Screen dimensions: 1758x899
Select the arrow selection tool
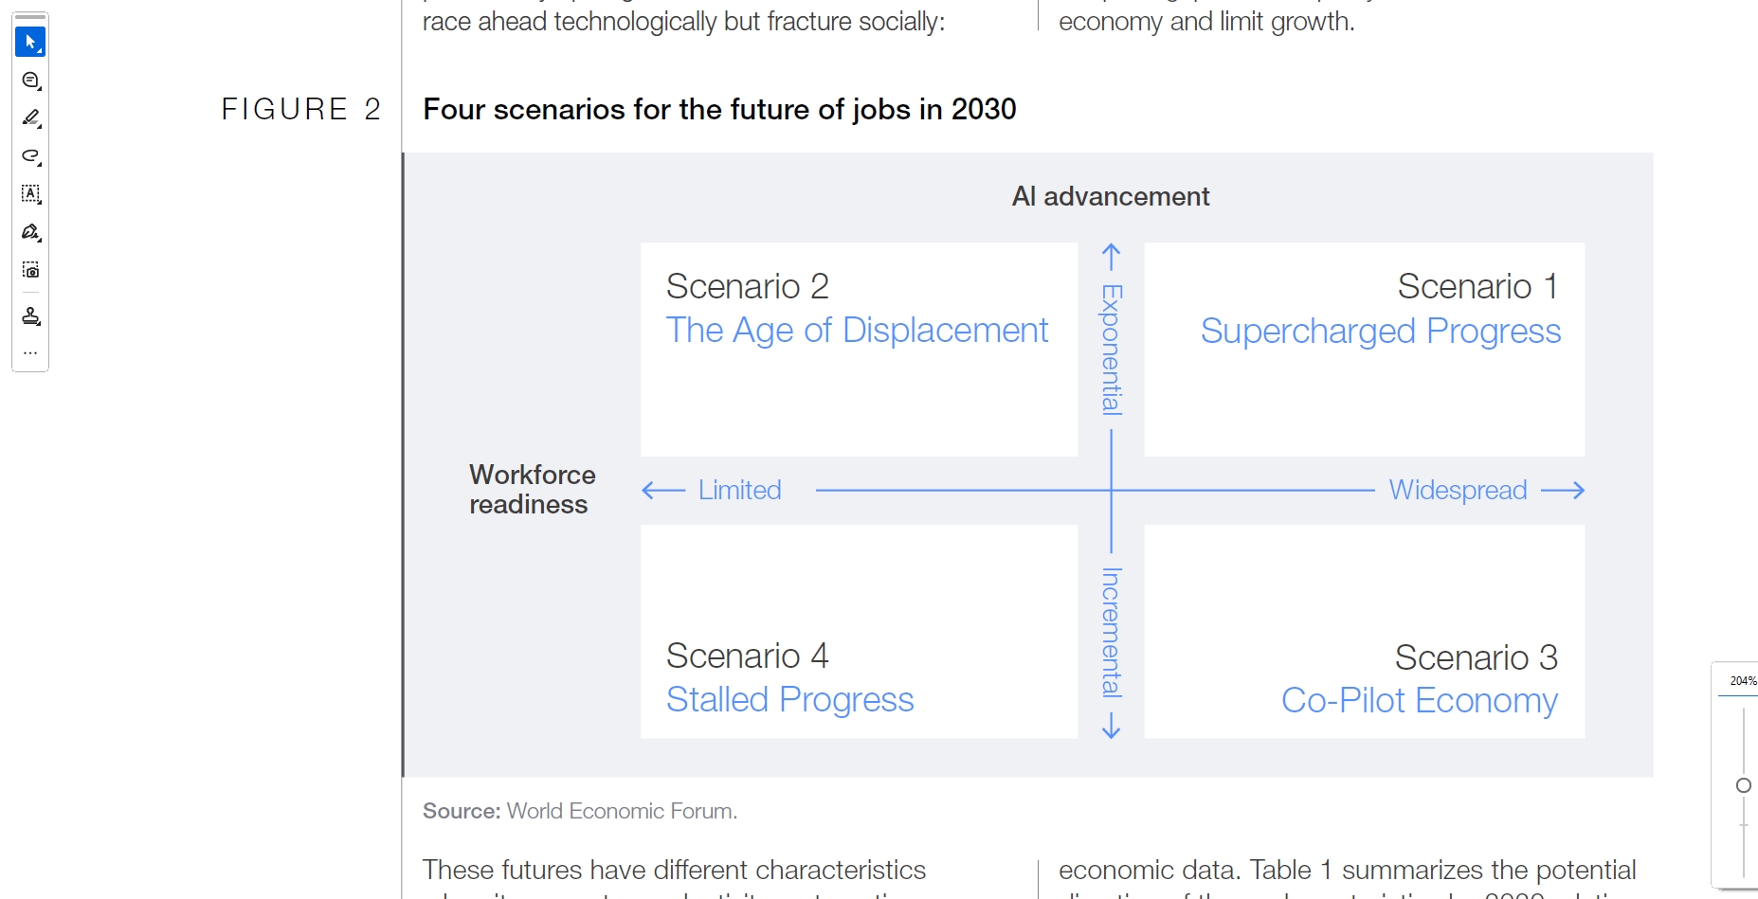30,43
